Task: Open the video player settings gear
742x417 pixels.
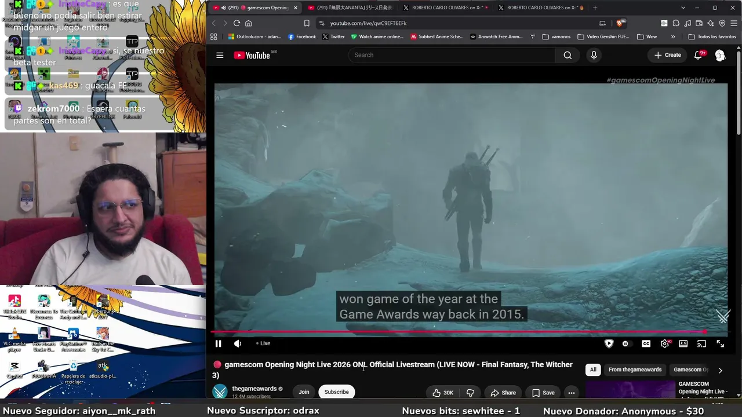Action: click(665, 343)
